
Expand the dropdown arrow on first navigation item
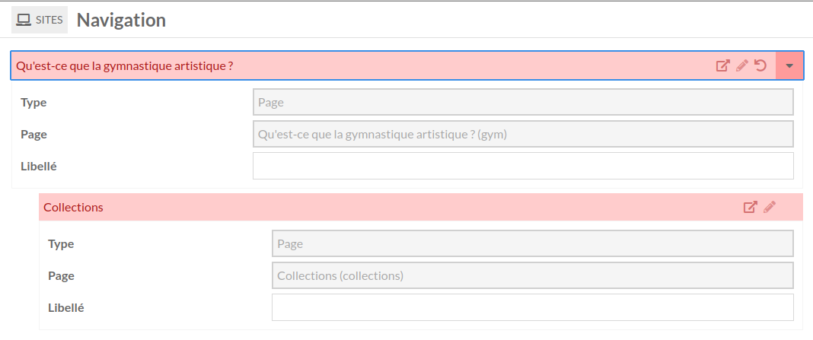[x=789, y=66]
